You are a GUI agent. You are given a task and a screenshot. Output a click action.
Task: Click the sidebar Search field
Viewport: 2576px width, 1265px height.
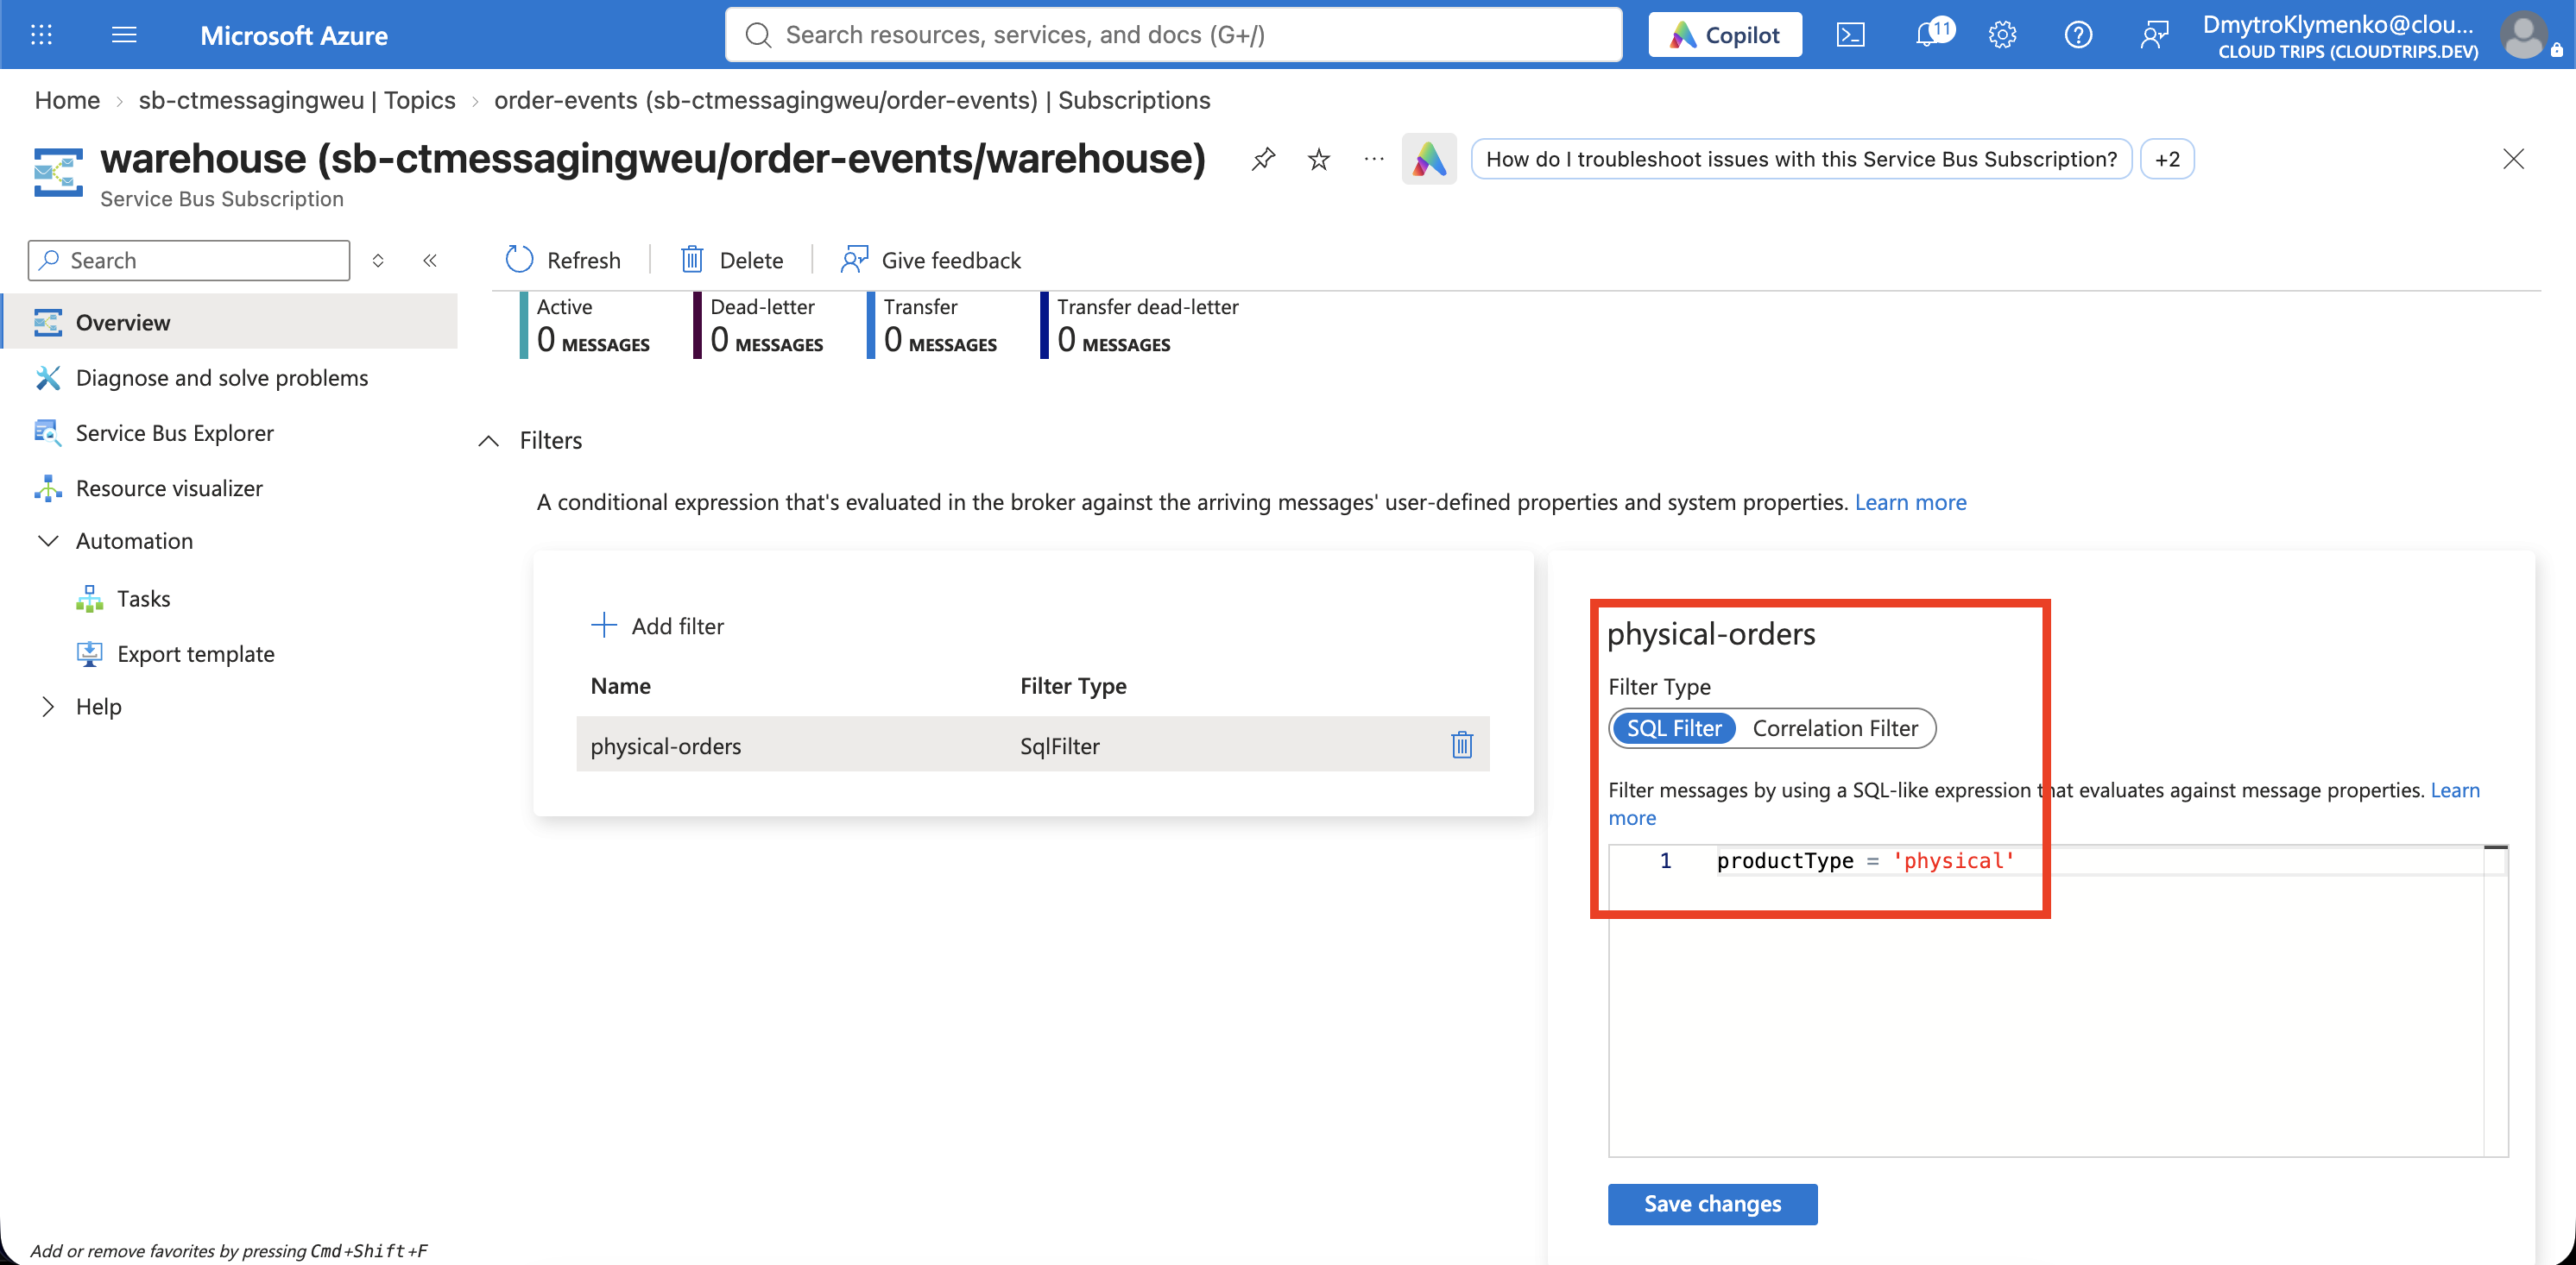pos(189,261)
